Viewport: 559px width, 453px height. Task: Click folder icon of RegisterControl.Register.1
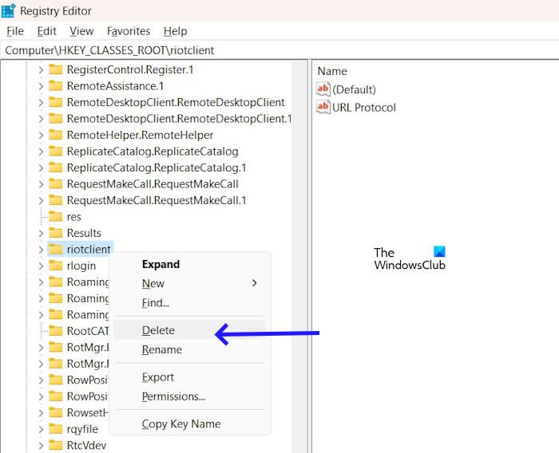click(56, 69)
